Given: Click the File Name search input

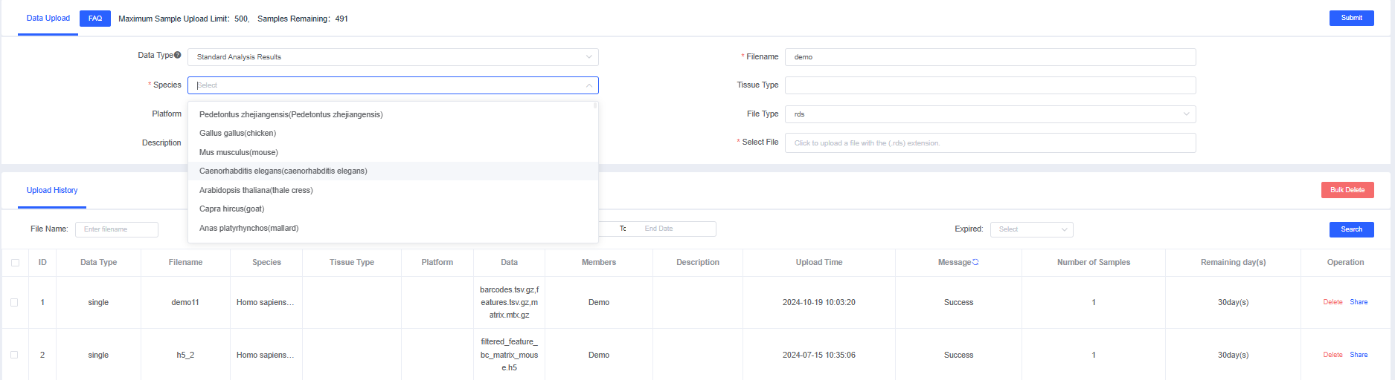Looking at the screenshot, I should (117, 229).
